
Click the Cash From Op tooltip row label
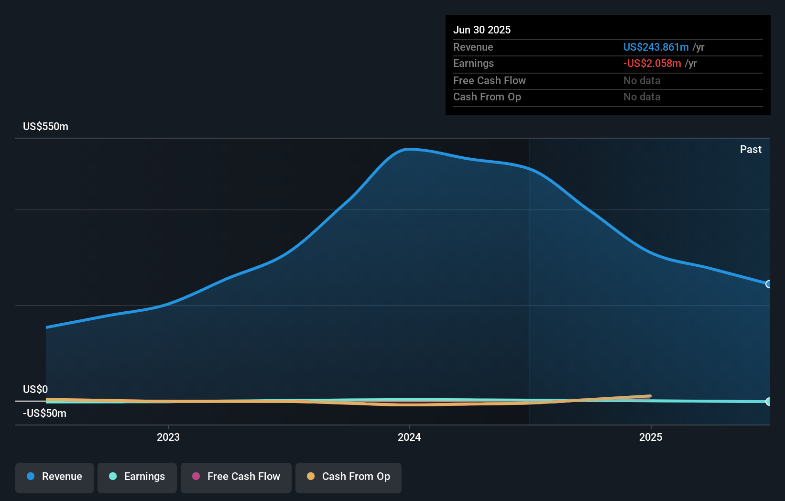point(487,97)
